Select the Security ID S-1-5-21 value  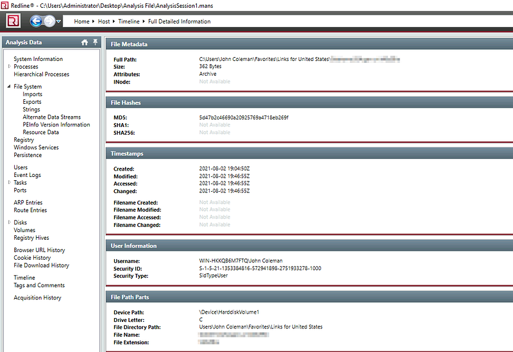(260, 268)
